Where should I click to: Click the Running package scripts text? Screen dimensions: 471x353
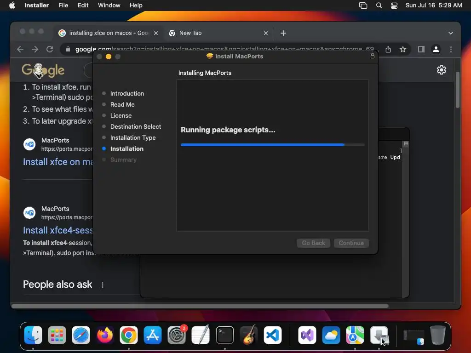coord(228,130)
